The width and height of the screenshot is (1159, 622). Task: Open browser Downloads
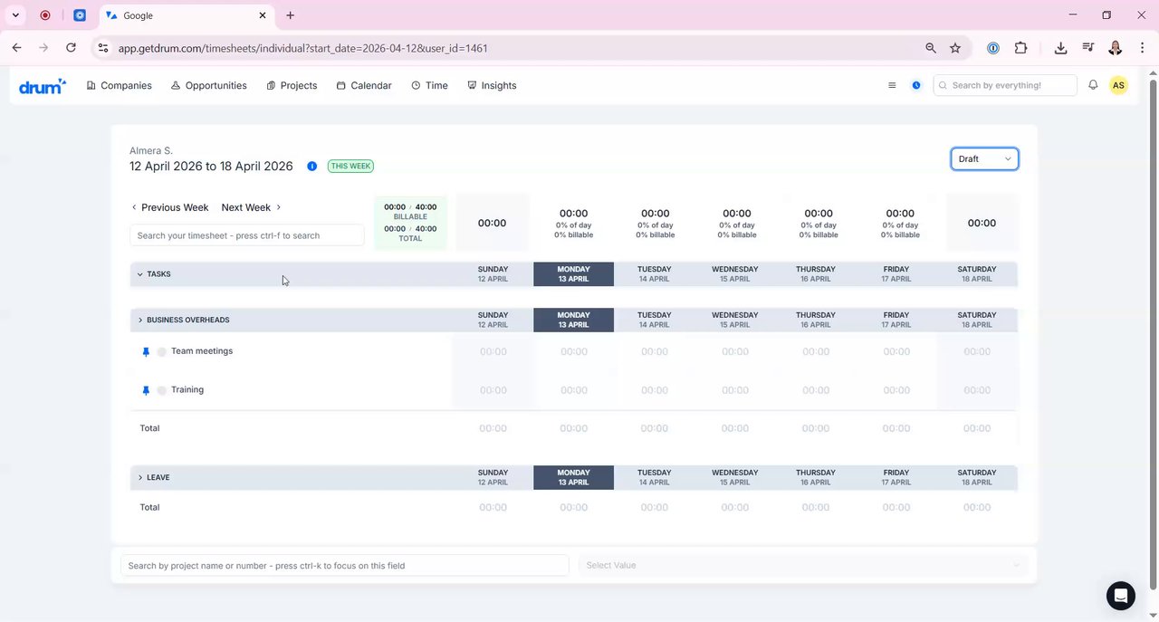1060,48
